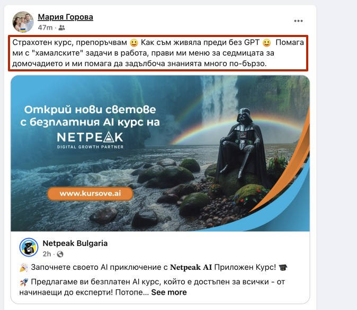
Task: Click the friends audience icon near 47m
Action: point(61,28)
